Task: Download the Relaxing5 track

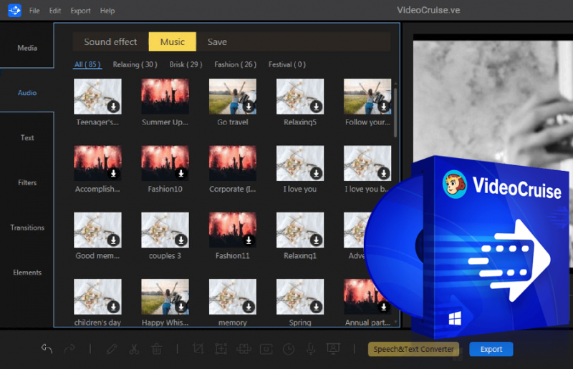Action: pyautogui.click(x=316, y=107)
